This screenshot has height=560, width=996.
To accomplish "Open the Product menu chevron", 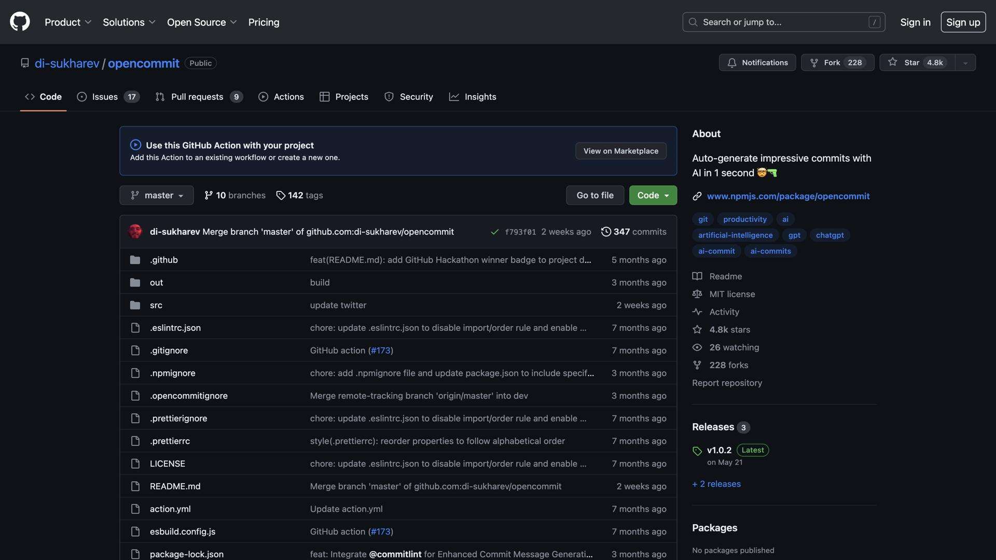I will point(88,22).
